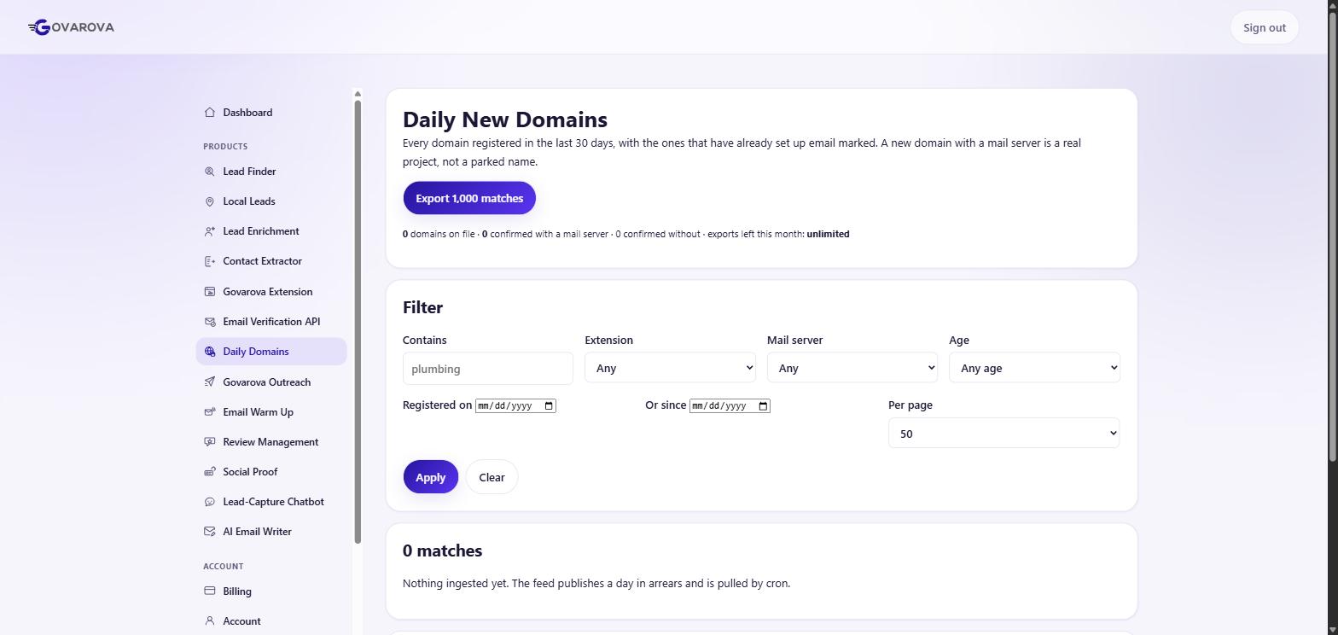Open the Mail server dropdown
Image resolution: width=1338 pixels, height=635 pixels.
[852, 368]
